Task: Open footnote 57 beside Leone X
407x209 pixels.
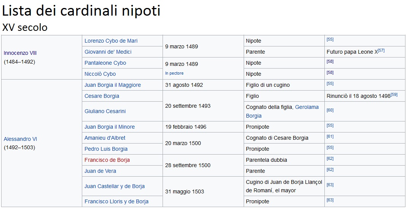Action: (381, 50)
